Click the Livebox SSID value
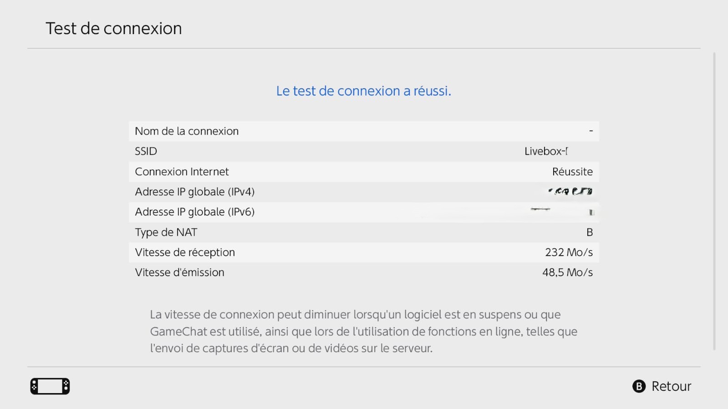The image size is (728, 409). tap(546, 151)
